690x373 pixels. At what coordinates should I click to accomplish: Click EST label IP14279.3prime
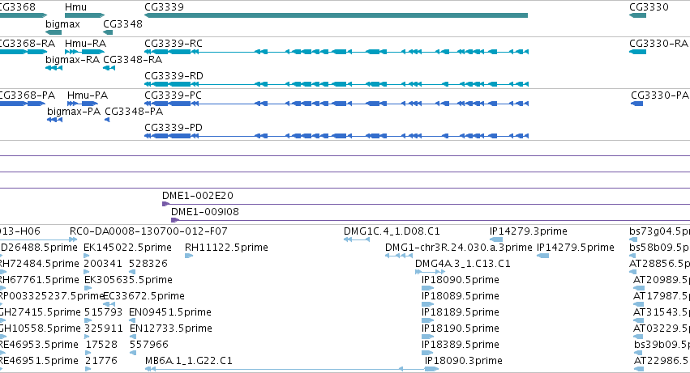click(529, 231)
